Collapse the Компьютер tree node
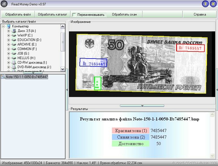The image size is (218, 166). 3,26
